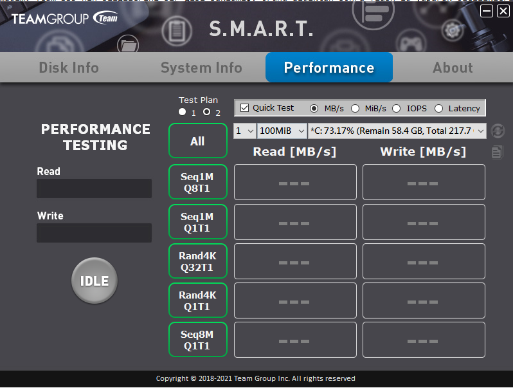Select the Performance tab
Viewport: 513px width, 388px height.
pos(329,68)
